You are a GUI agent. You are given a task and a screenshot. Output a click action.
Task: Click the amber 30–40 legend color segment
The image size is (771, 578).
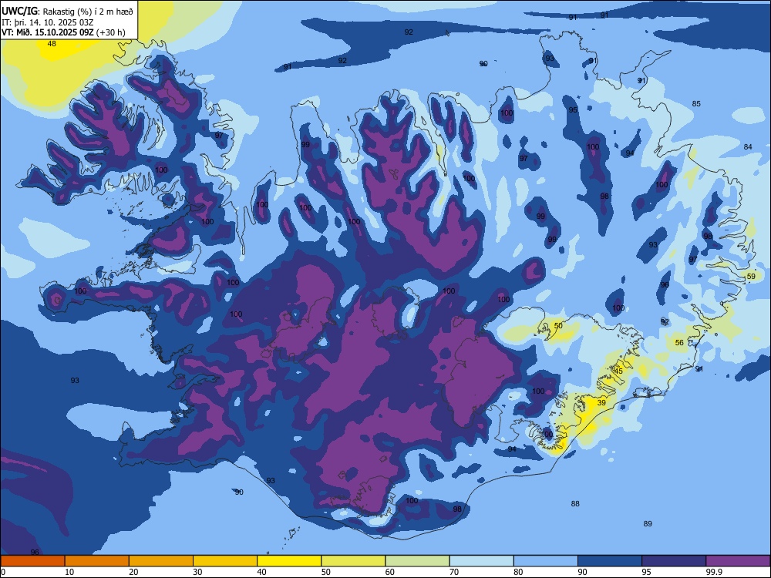click(225, 561)
